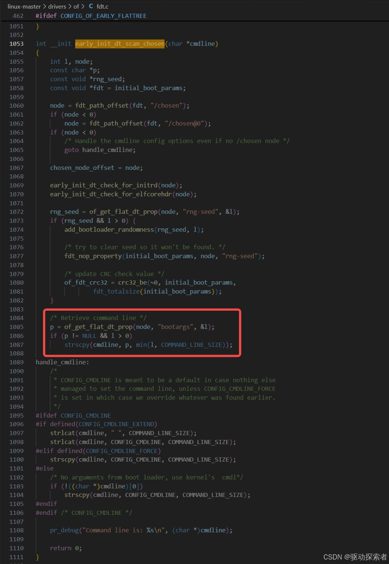
Task: Click the add_bootloader_randomness call
Action: [134, 230]
